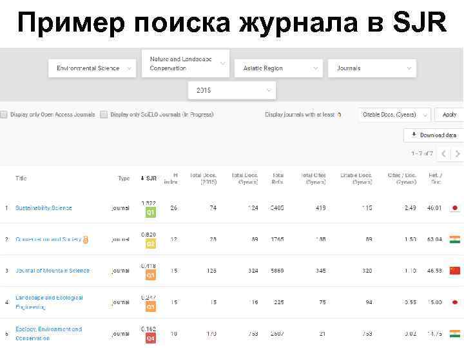This screenshot has height=348, width=464.
Task: Click the results count text 1 - 7 of 7
Action: [x=421, y=153]
